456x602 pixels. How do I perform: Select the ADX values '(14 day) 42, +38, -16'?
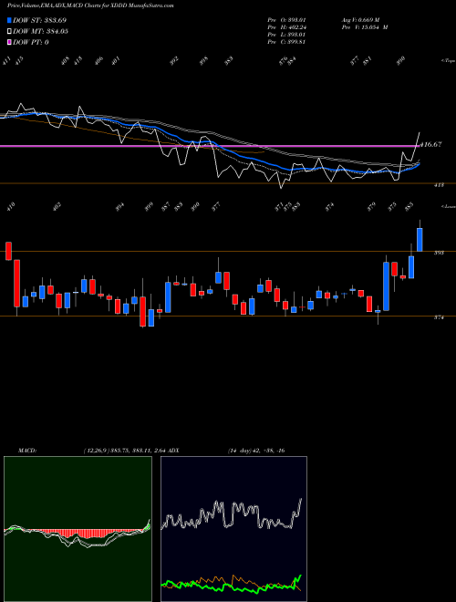coord(256,450)
